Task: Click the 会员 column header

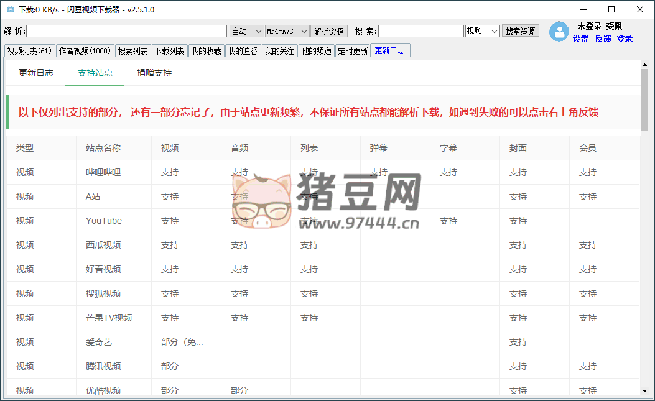Action: [x=605, y=148]
